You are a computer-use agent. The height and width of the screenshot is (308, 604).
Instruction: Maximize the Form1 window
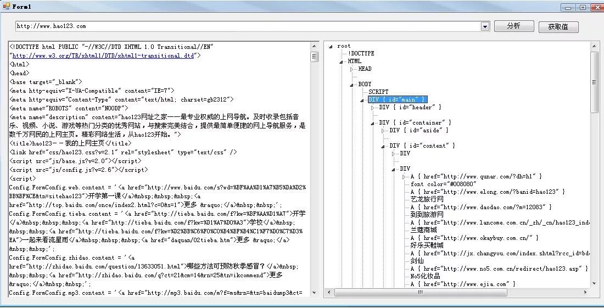(x=583, y=7)
